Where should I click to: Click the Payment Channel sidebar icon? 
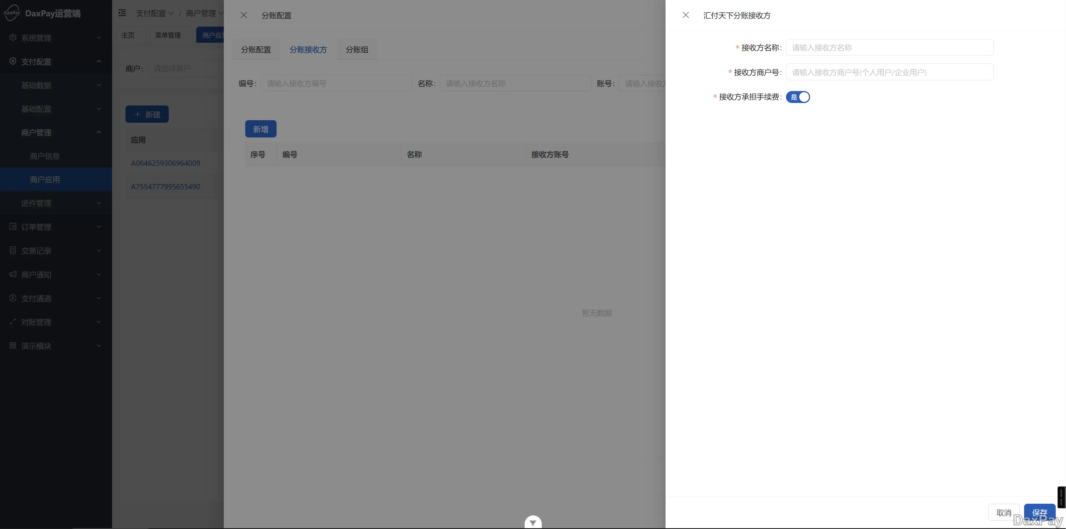[x=13, y=298]
